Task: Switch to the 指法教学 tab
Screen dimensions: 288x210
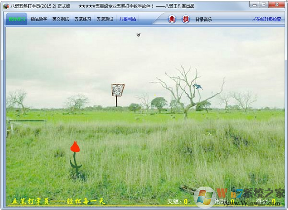Action: [39, 19]
